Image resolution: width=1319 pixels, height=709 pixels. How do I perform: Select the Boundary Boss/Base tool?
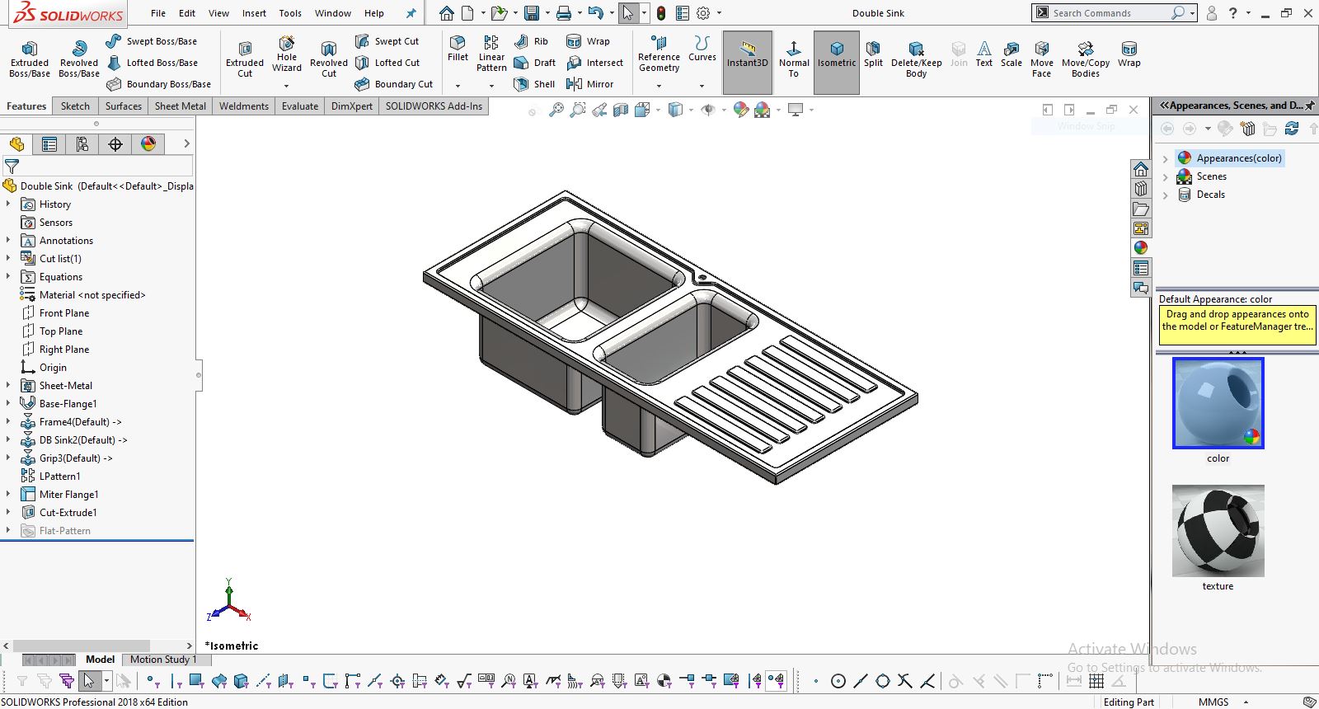[158, 84]
